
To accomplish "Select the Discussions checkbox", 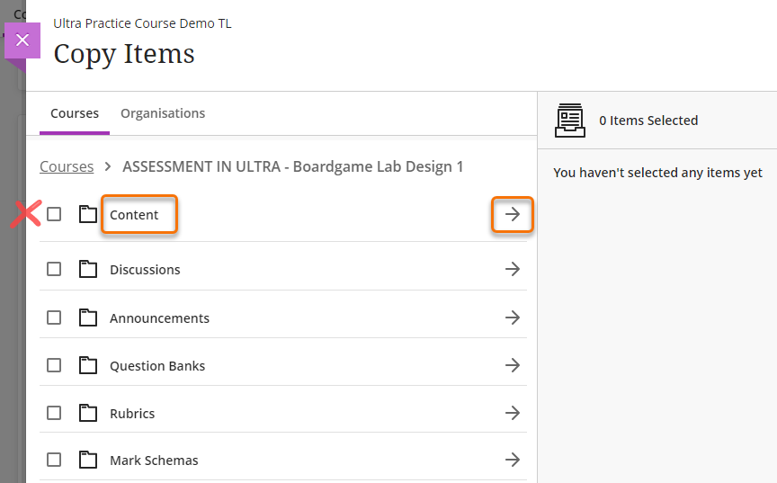I will (x=54, y=269).
